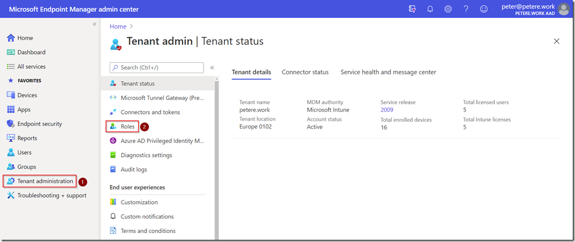Collapse the main left navigation sidebar
575x242 pixels.
tap(94, 24)
